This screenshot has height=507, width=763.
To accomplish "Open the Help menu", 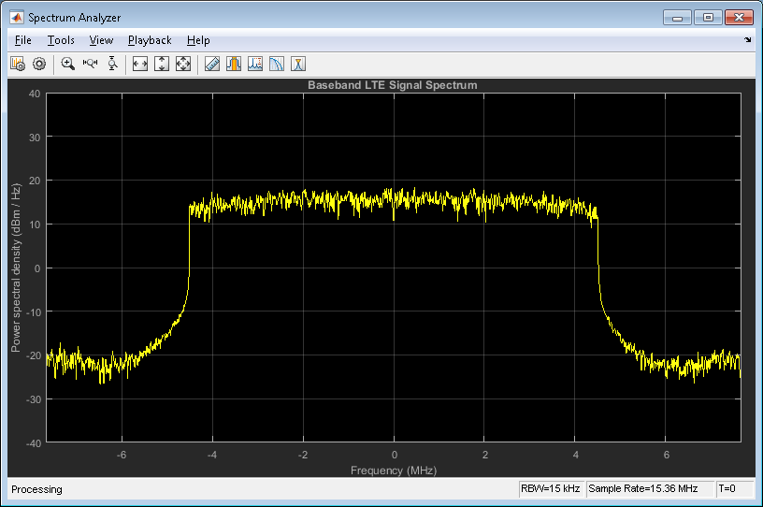I will click(x=198, y=40).
